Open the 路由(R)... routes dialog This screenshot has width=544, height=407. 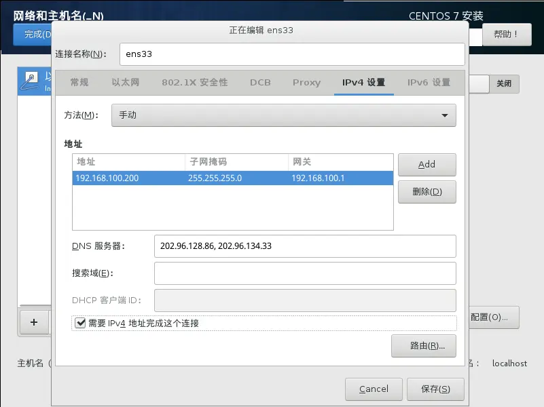(424, 346)
